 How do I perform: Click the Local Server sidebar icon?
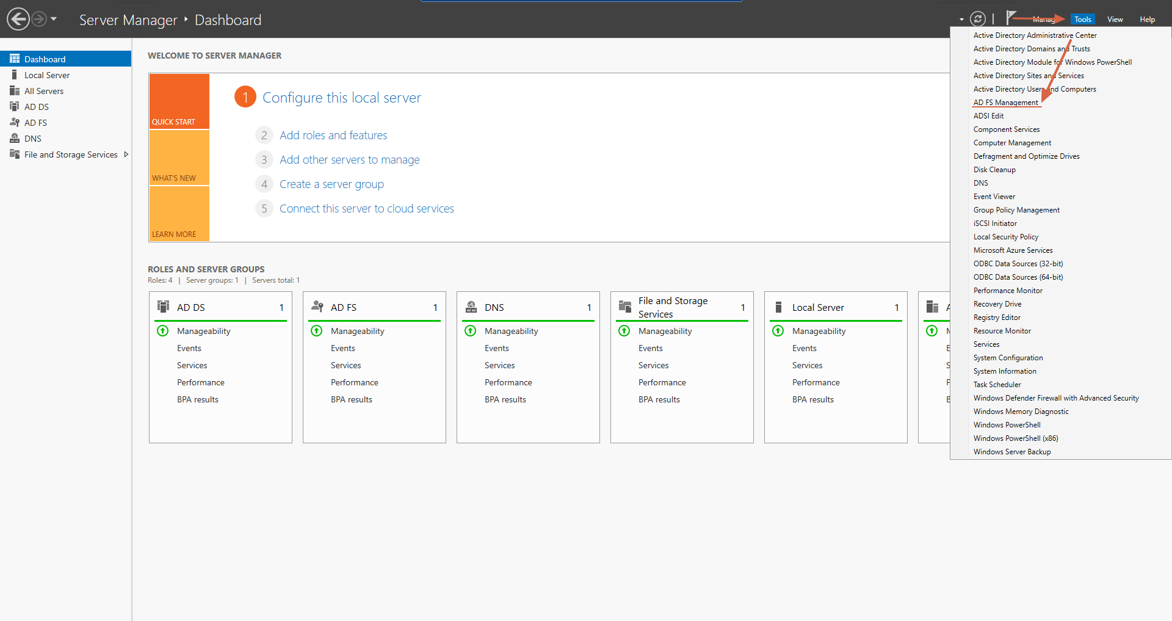tap(15, 74)
